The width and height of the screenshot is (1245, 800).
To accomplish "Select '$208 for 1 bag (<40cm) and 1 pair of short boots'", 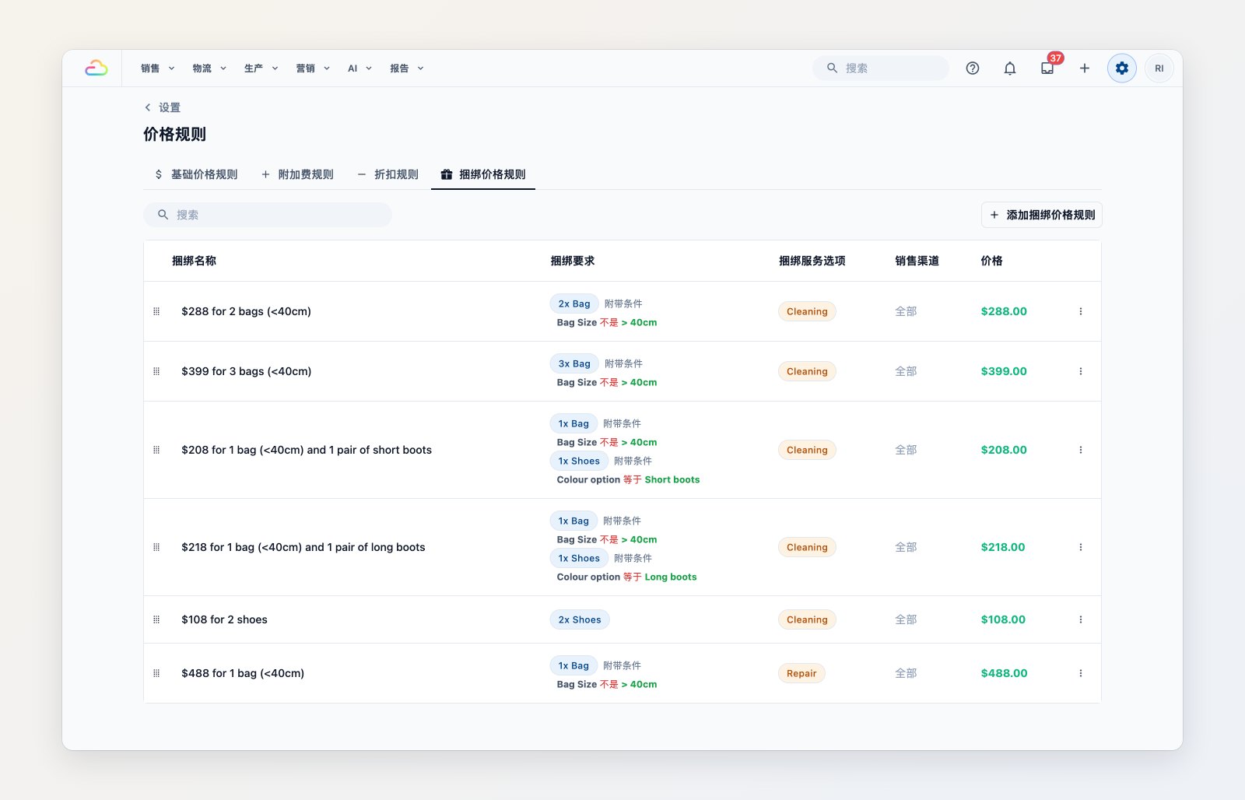I will 307,450.
